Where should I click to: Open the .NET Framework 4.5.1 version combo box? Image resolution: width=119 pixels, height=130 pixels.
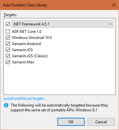point(62,24)
